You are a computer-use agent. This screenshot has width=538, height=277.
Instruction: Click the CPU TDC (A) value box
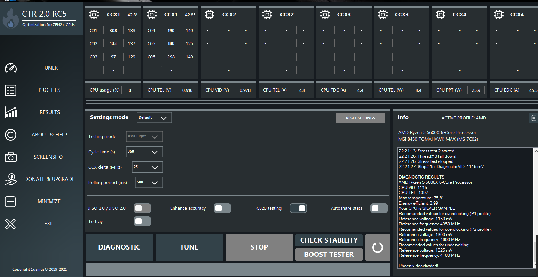(x=361, y=90)
